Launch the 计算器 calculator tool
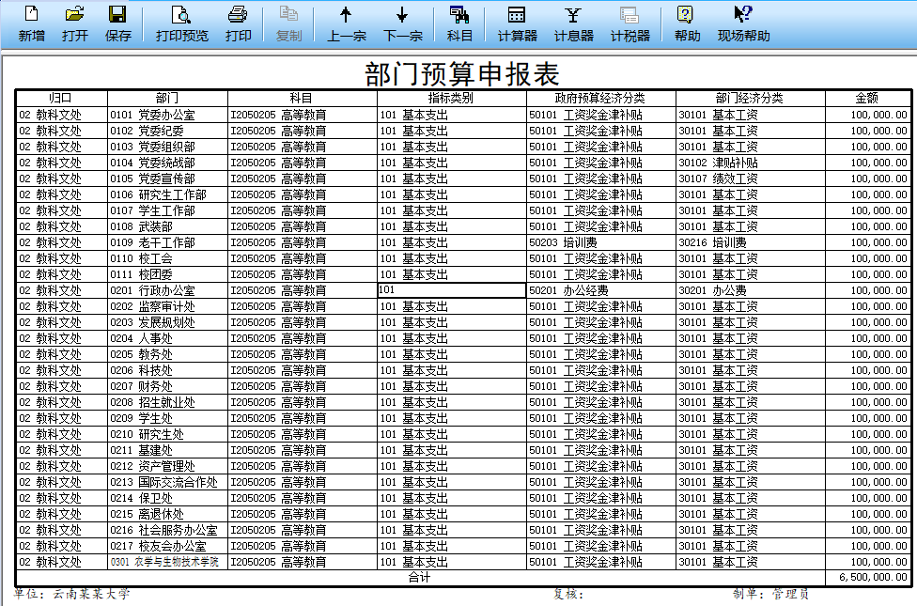Screen dimensions: 917x606 point(517,24)
